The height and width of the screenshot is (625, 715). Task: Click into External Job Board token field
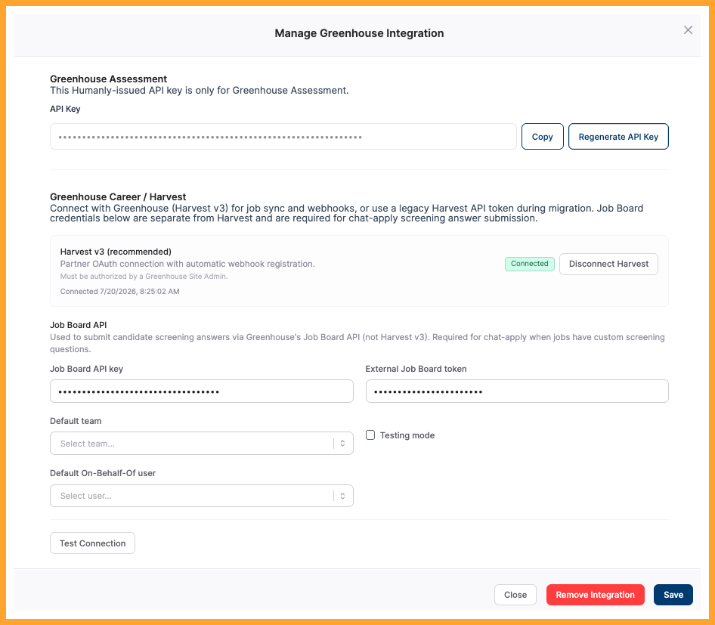(517, 391)
